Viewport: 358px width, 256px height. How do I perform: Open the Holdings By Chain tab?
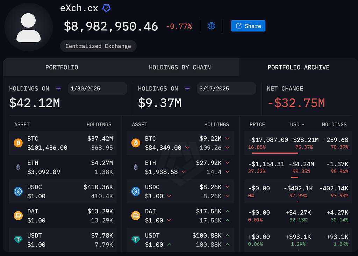click(x=180, y=67)
